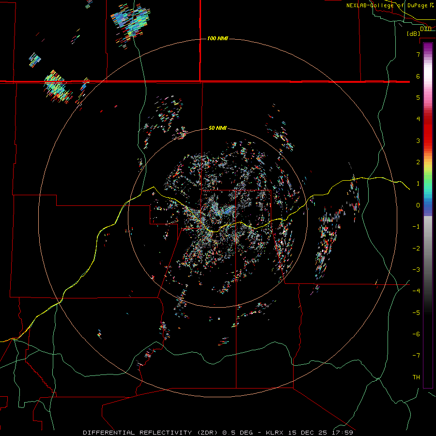The height and width of the screenshot is (436, 436).
Task: Click the "2" value on the color scale
Action: (418, 162)
